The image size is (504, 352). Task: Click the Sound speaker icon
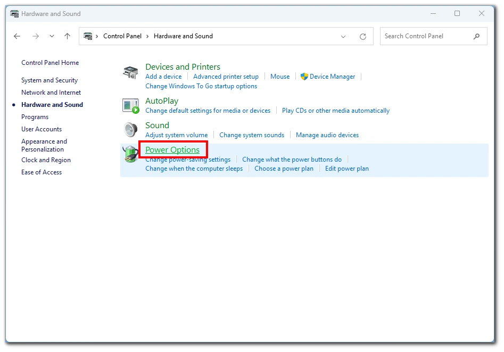pos(131,130)
